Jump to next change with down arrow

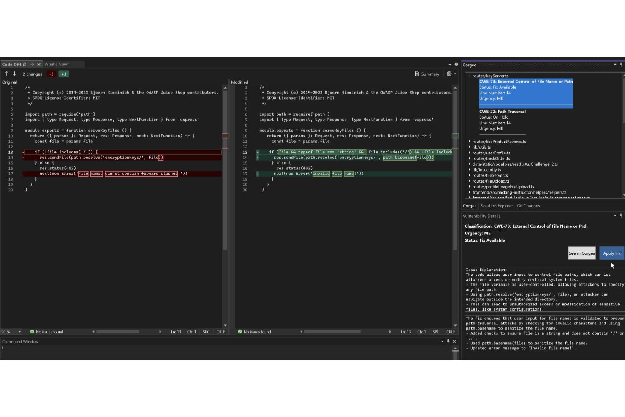(x=14, y=74)
